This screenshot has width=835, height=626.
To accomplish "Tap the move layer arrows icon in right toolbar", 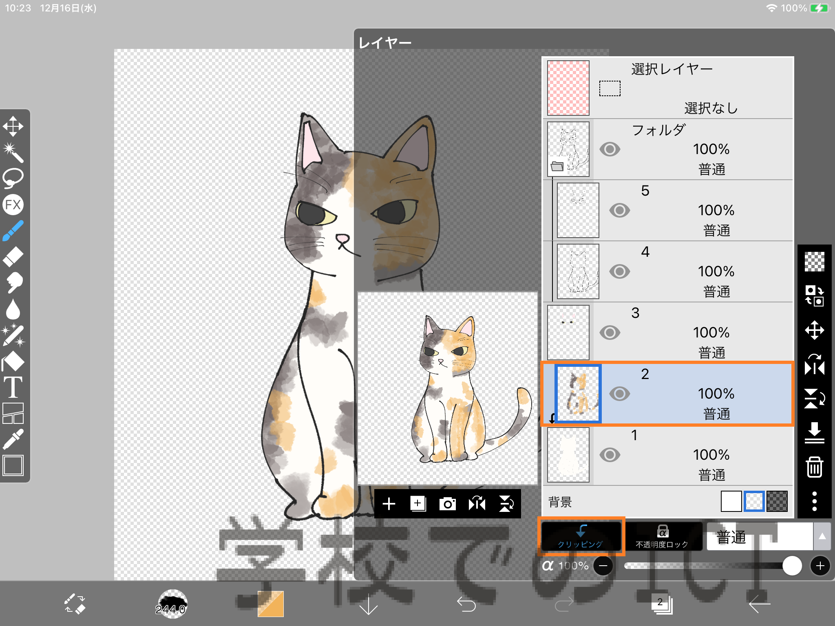I will pyautogui.click(x=815, y=330).
